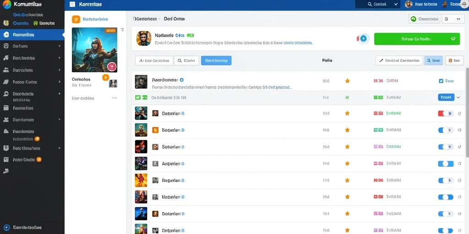Click the blue circular pin icon left of the green button
Screen dimensions: 469x234
click(363, 38)
